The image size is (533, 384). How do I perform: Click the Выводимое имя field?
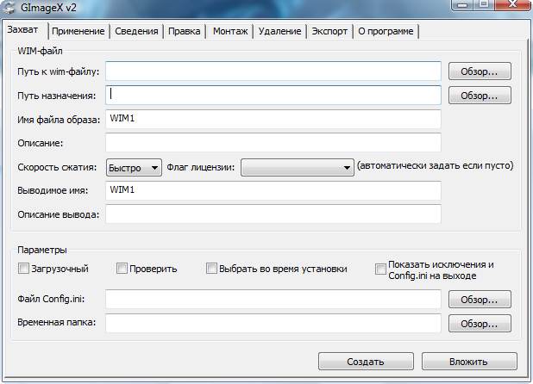pyautogui.click(x=273, y=190)
